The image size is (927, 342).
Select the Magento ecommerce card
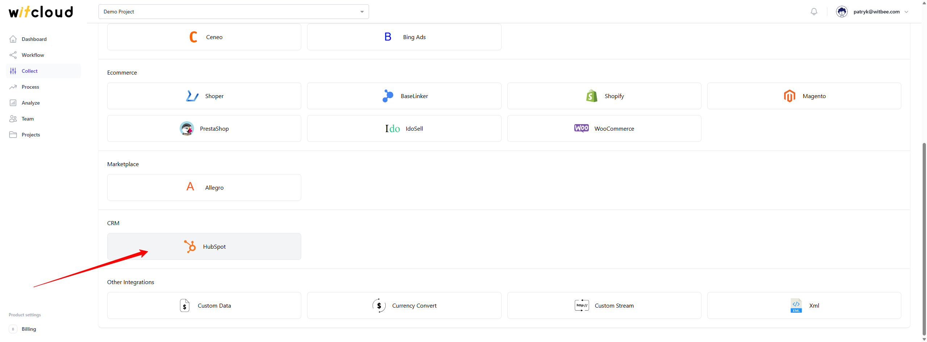804,96
